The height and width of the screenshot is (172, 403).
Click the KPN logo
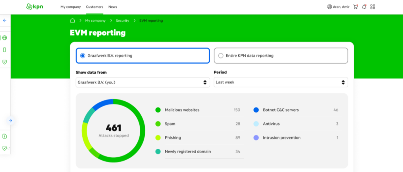tap(34, 7)
